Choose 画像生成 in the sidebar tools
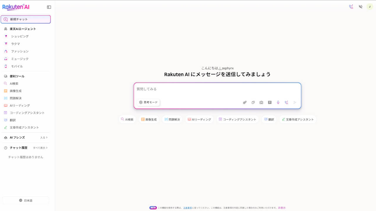Image resolution: width=376 pixels, height=211 pixels. pos(15,91)
